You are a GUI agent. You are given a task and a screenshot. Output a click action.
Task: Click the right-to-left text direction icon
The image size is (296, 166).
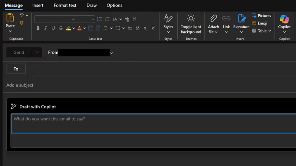(137, 28)
